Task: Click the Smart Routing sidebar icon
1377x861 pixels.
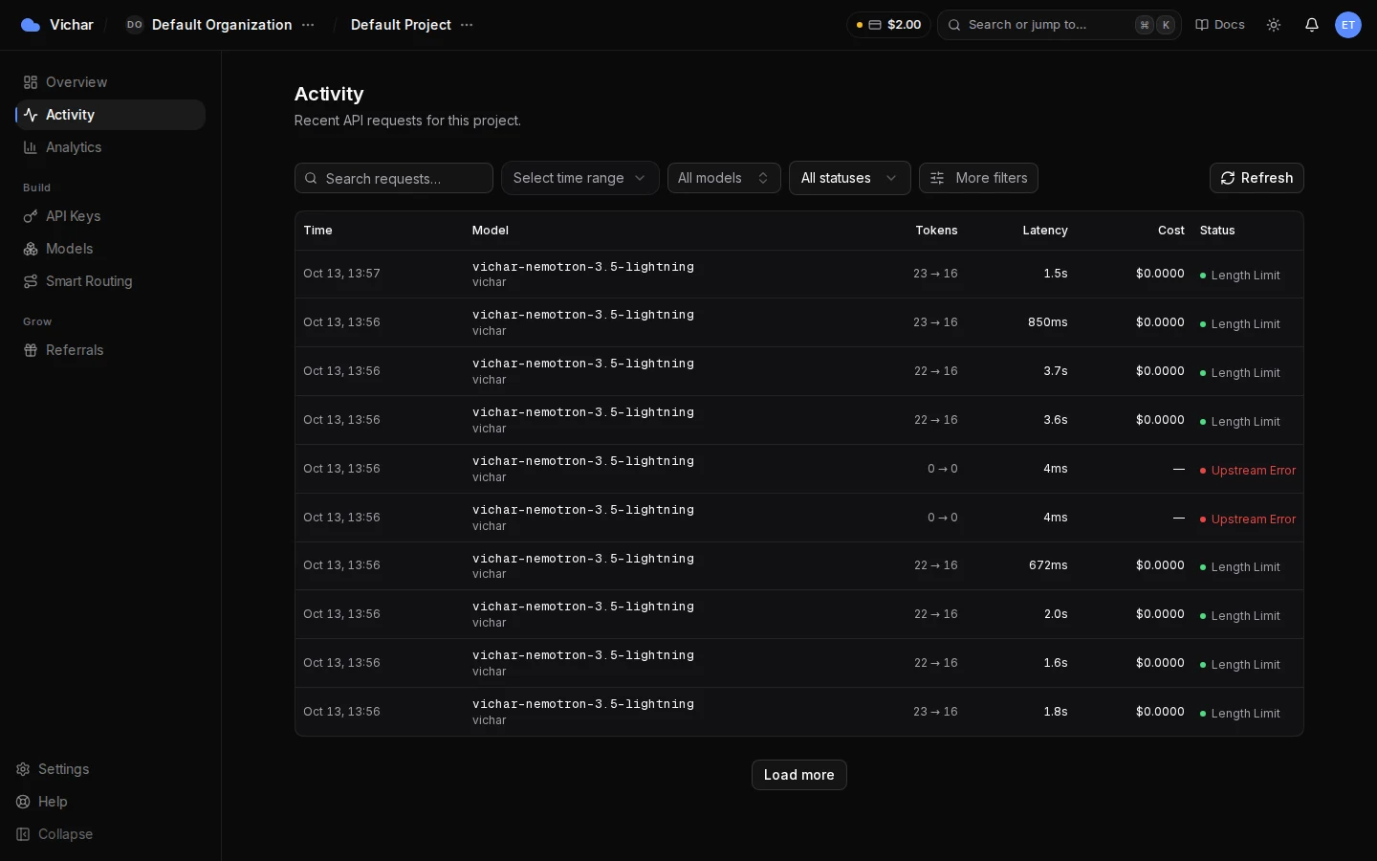Action: [31, 281]
